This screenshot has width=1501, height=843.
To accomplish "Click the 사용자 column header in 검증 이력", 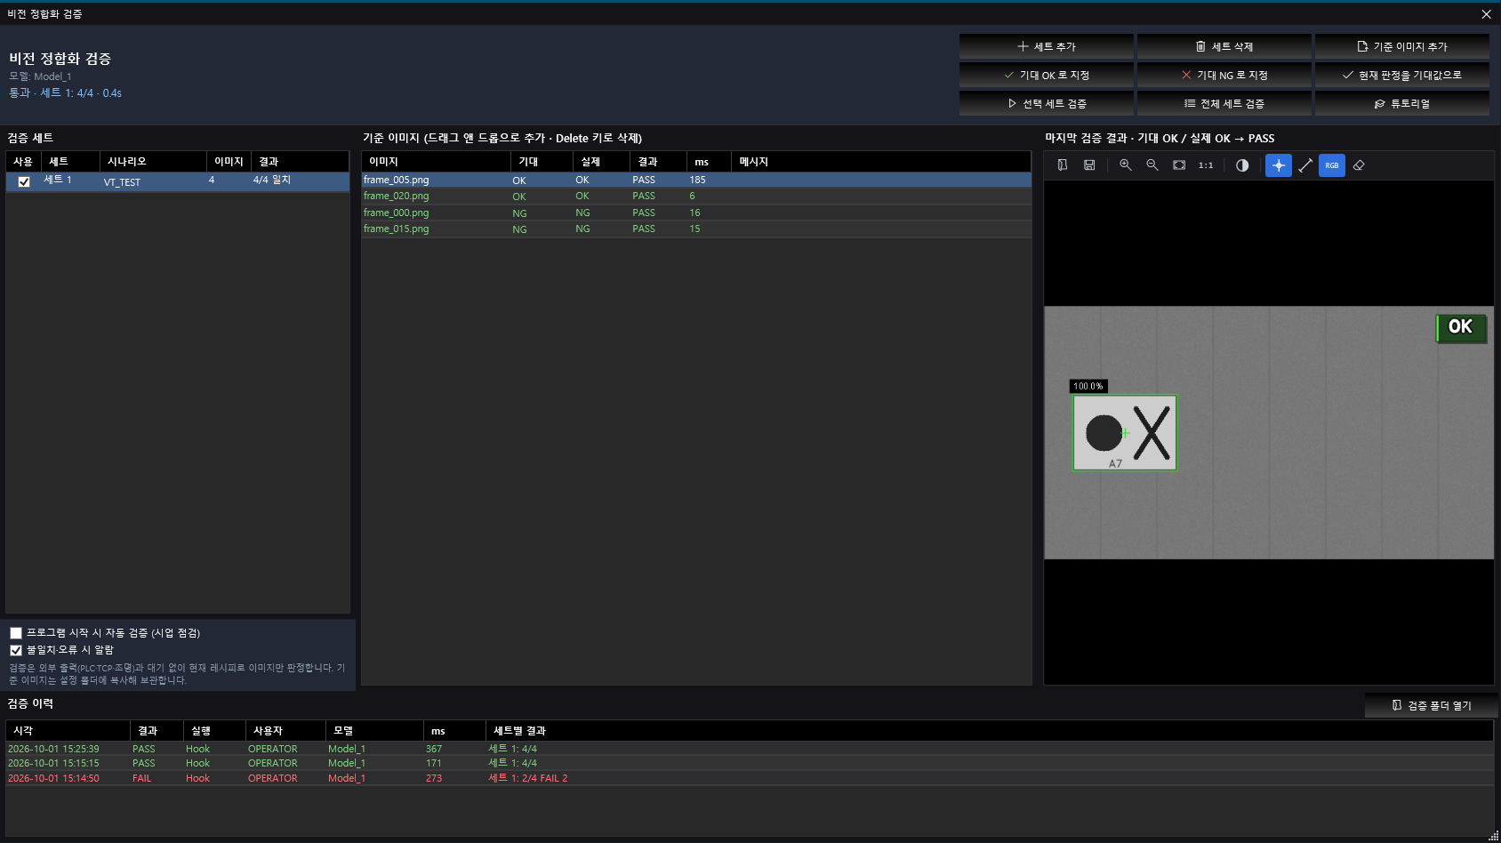I will [285, 731].
